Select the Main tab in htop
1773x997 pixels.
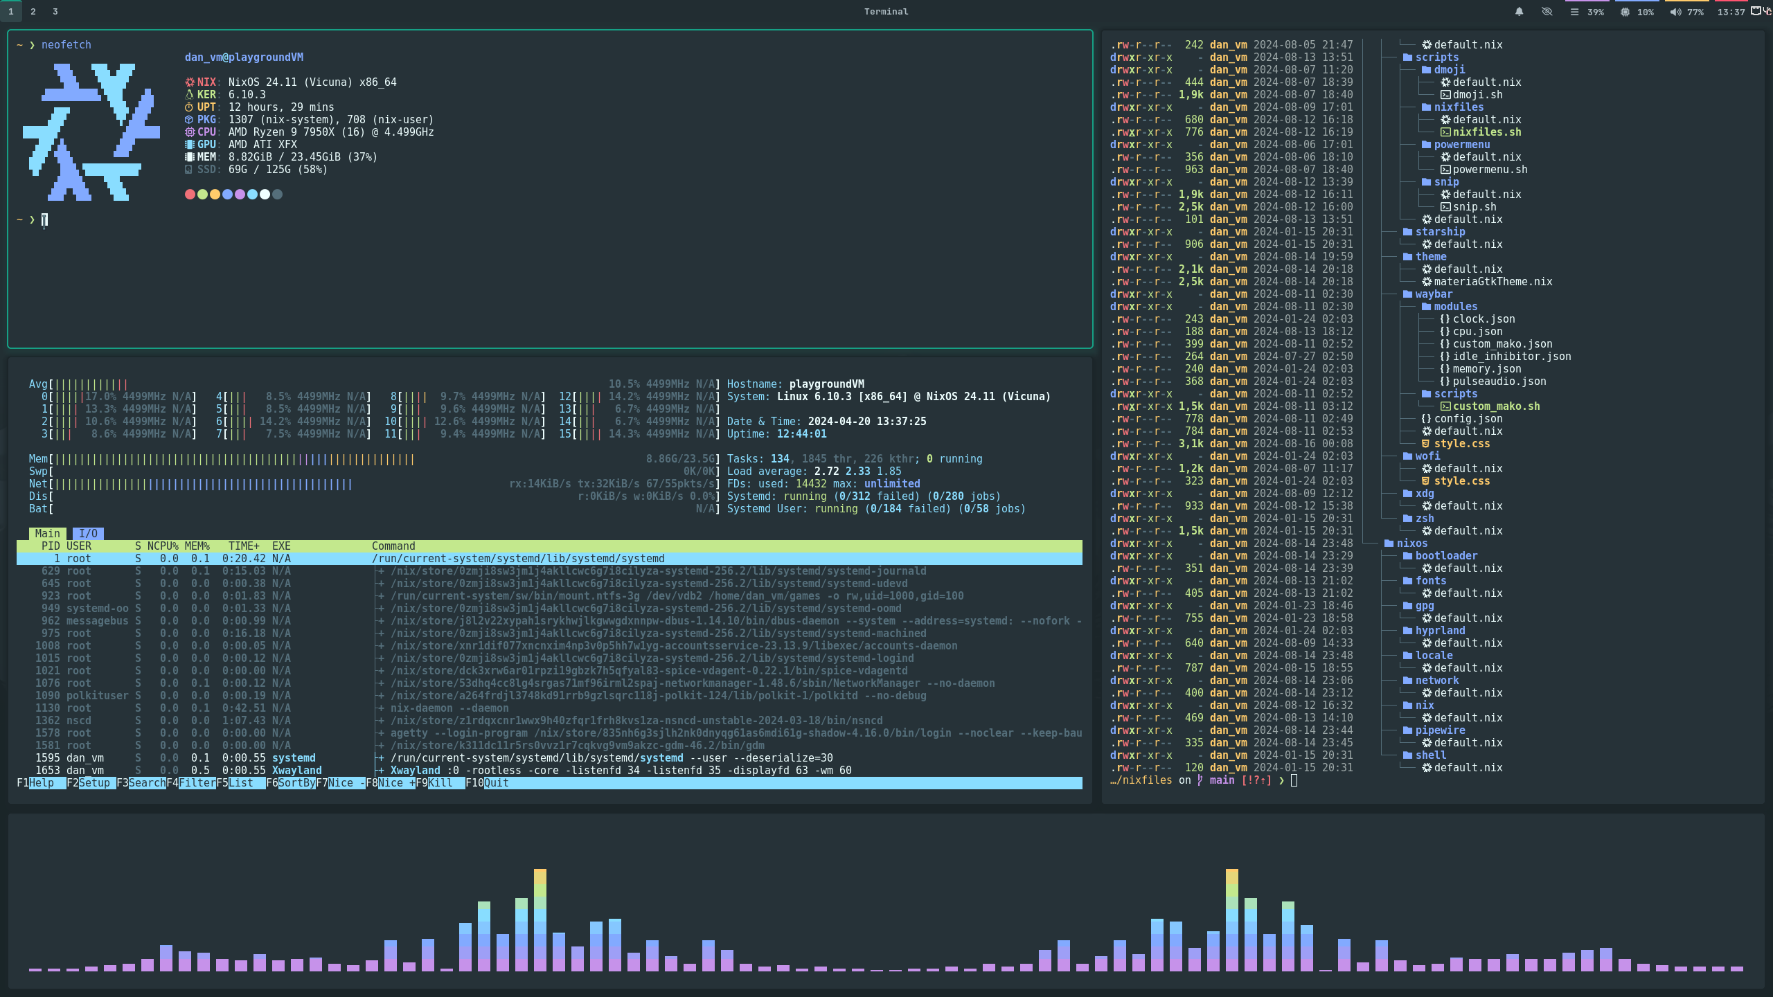tap(48, 533)
